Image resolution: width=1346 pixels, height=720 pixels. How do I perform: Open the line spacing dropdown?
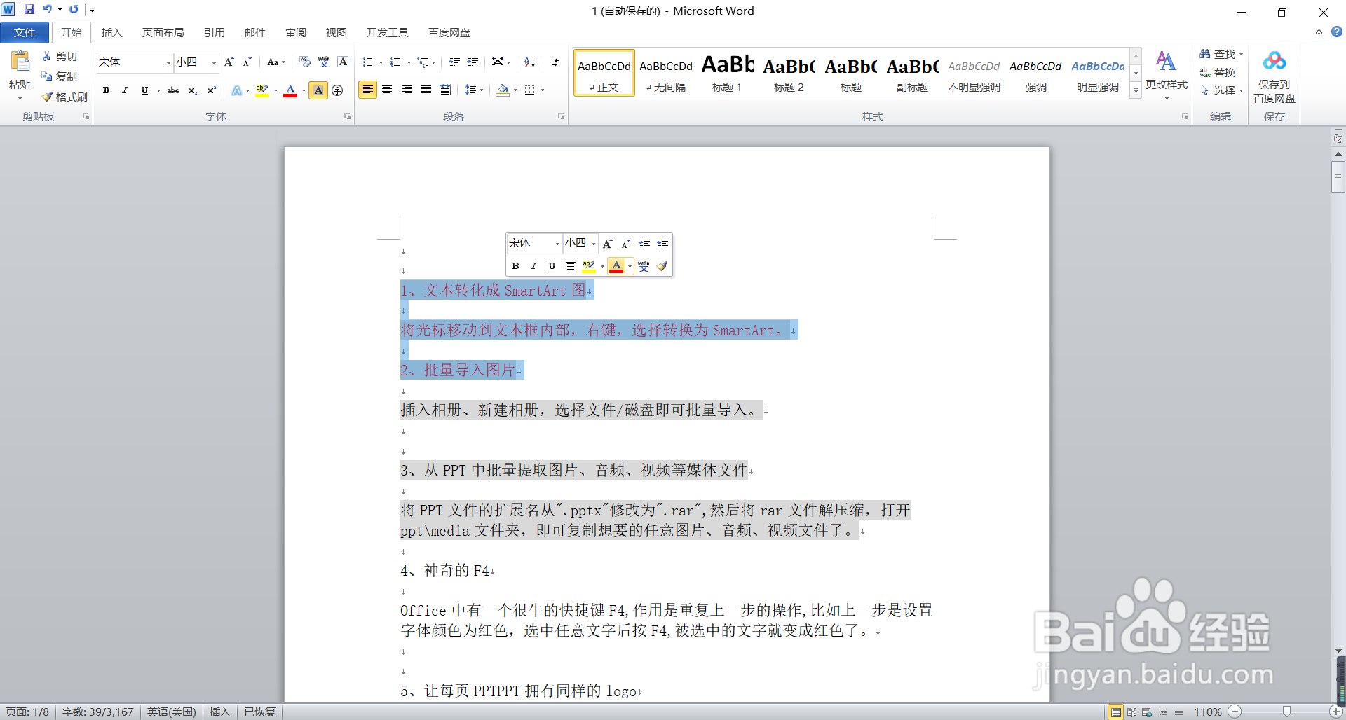point(474,90)
